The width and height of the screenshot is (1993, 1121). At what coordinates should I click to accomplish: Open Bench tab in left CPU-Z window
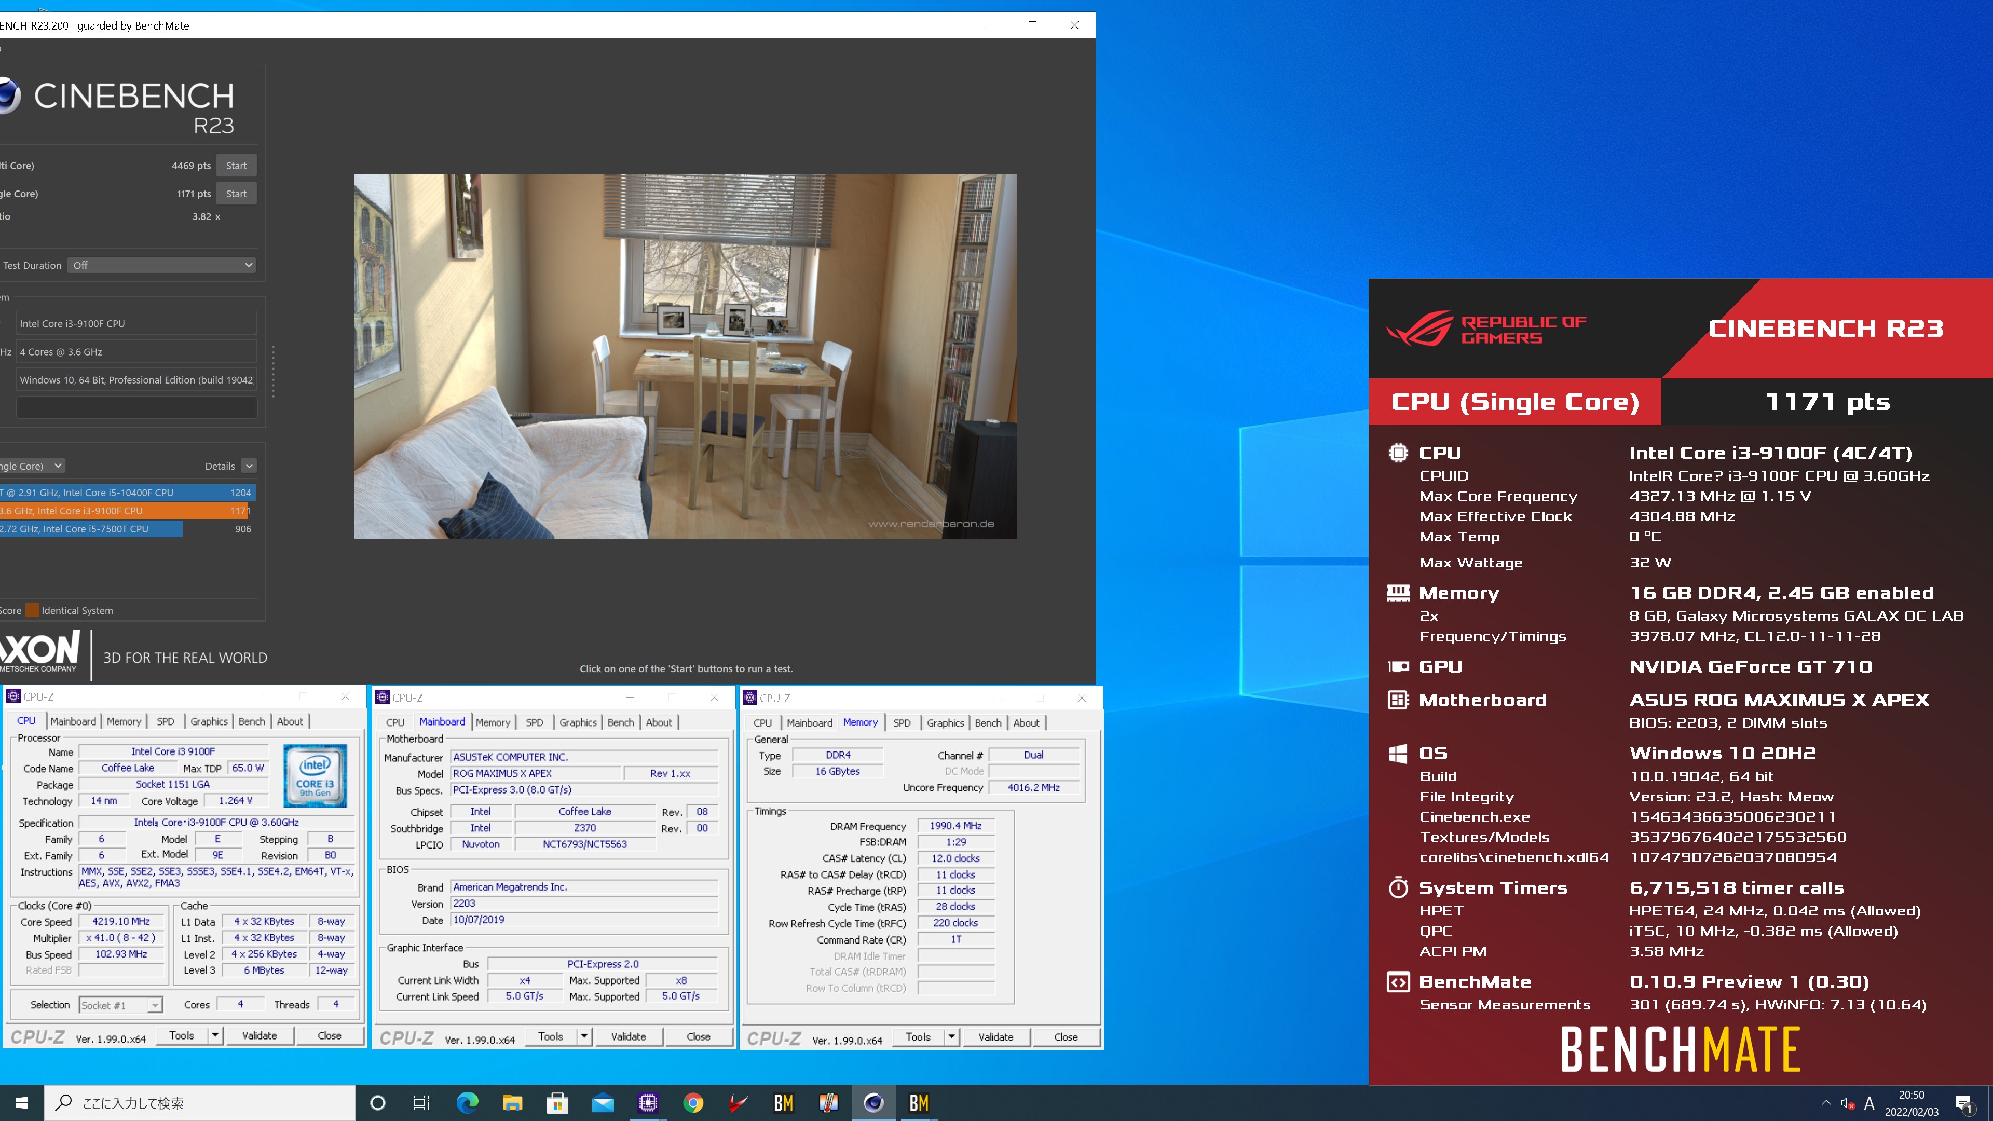point(251,721)
